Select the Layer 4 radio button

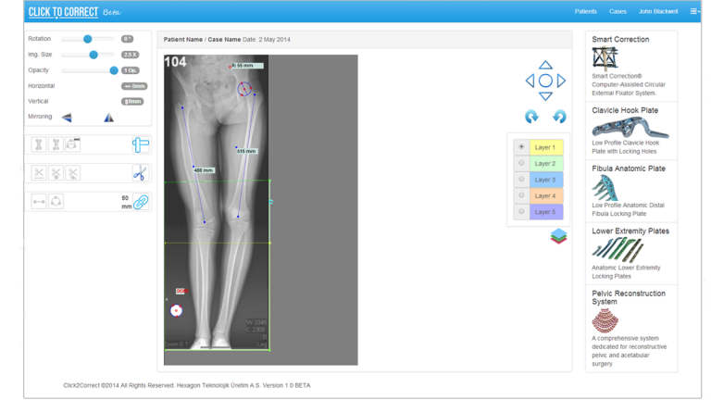click(x=521, y=195)
